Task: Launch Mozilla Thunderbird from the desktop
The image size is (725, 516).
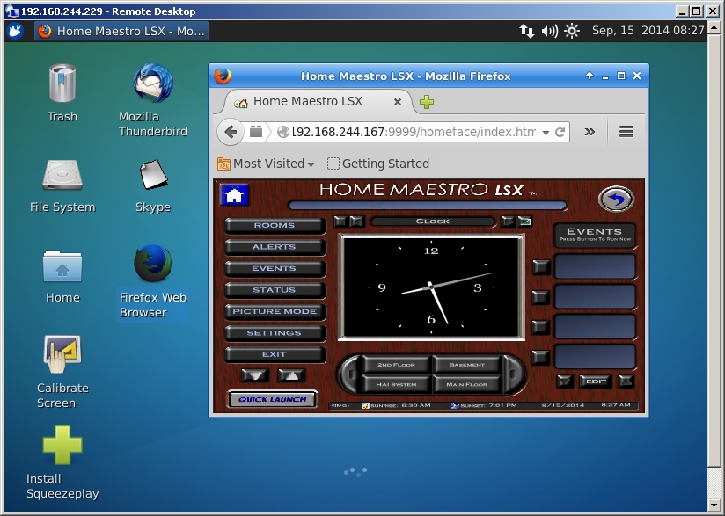Action: click(153, 100)
